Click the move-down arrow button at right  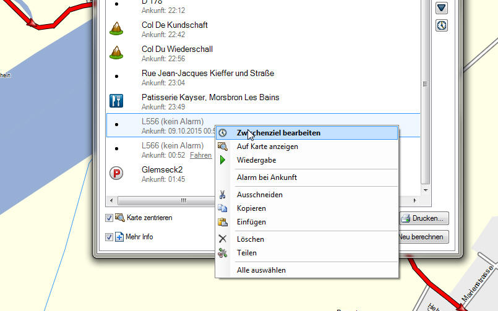(442, 8)
